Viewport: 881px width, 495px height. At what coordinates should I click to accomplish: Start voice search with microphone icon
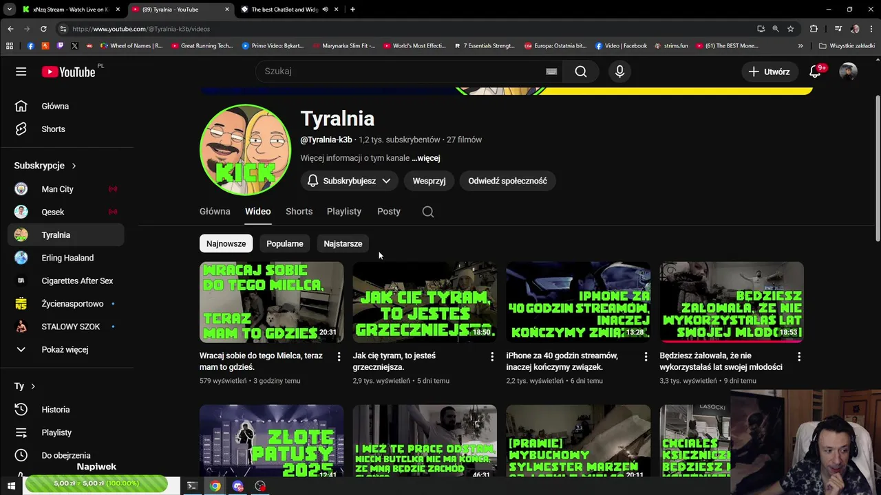click(x=619, y=71)
